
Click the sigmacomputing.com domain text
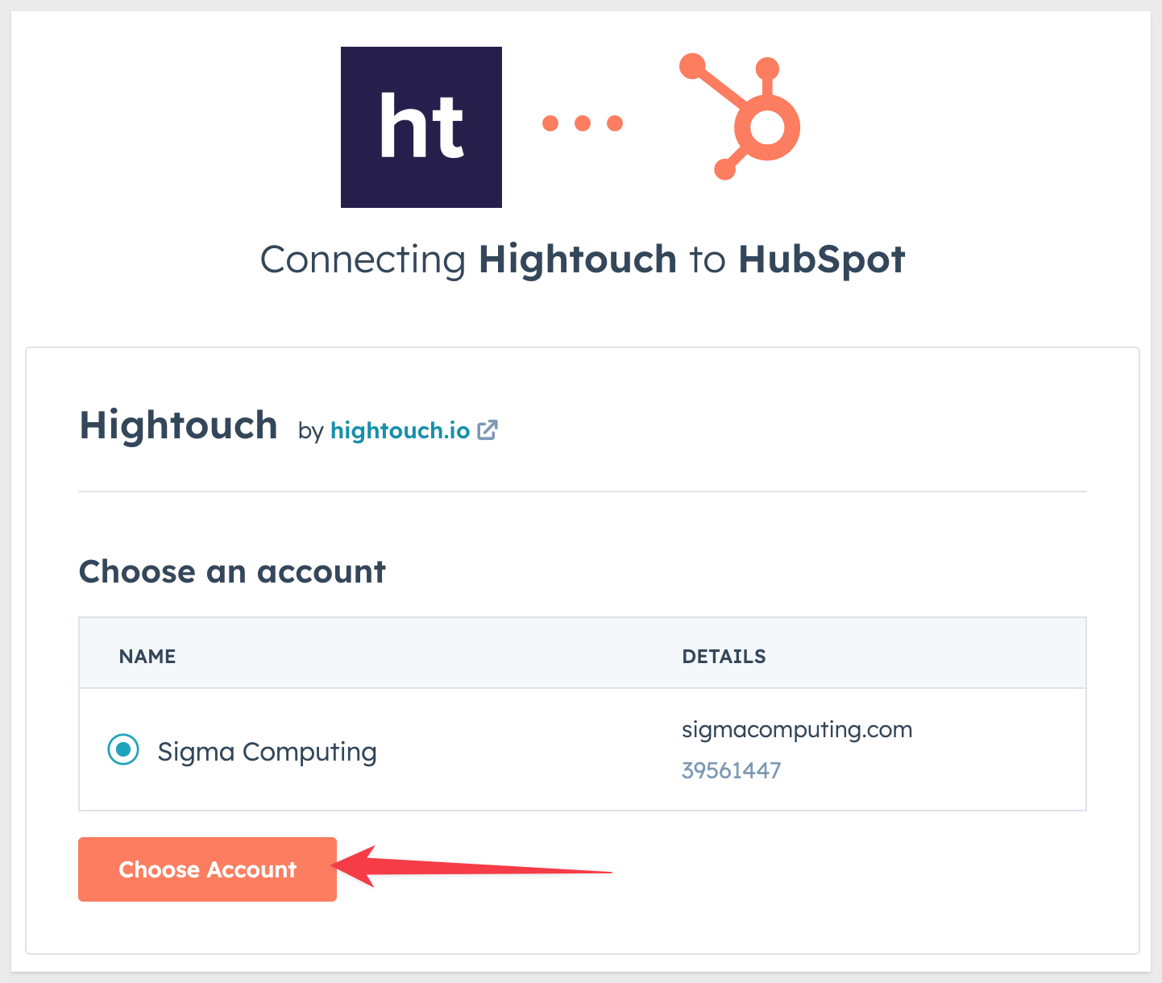(797, 730)
